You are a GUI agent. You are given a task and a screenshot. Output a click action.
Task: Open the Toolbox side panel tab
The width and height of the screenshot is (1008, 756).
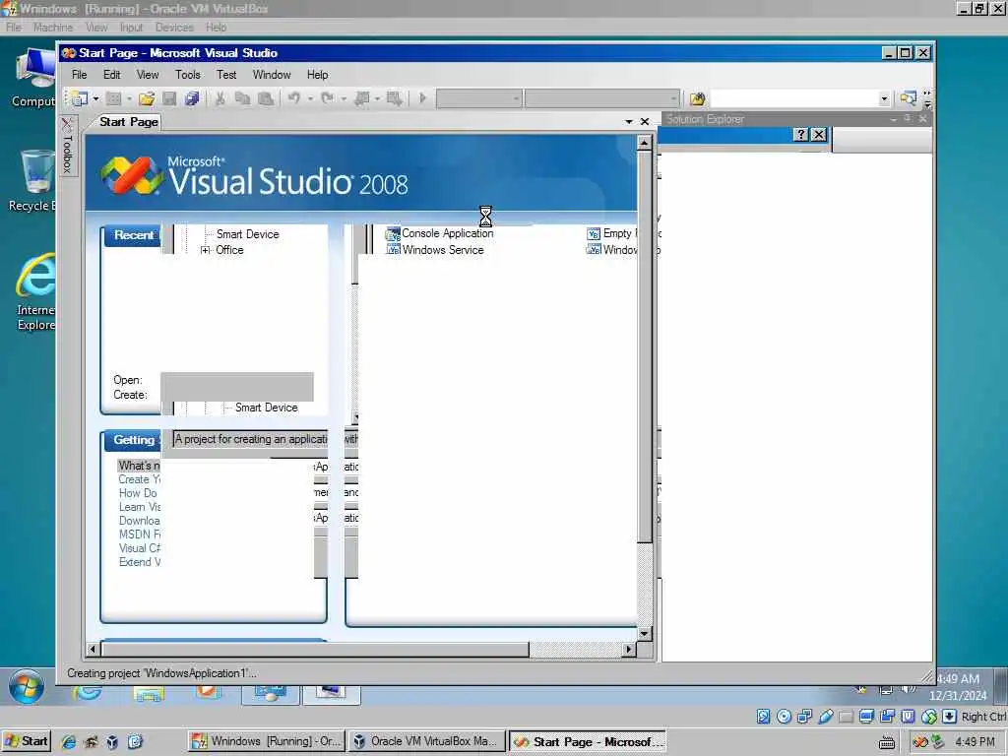pos(68,146)
